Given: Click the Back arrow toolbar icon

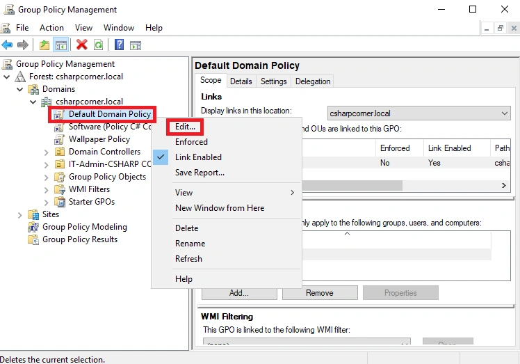Looking at the screenshot, I should [7, 45].
